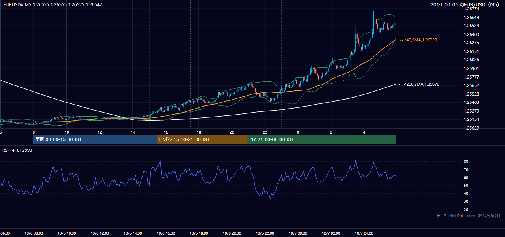Click the RSI axis value 30
This screenshot has height=237, width=505.
tap(466, 201)
